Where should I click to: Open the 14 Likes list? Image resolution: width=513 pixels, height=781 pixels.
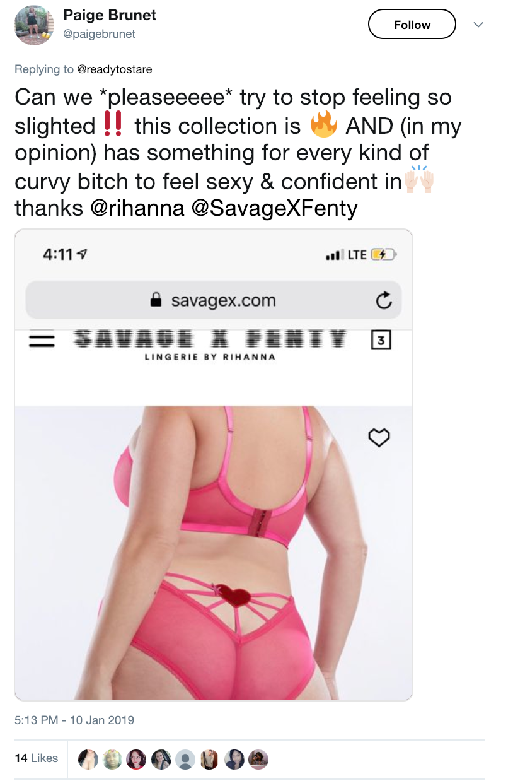(37, 758)
